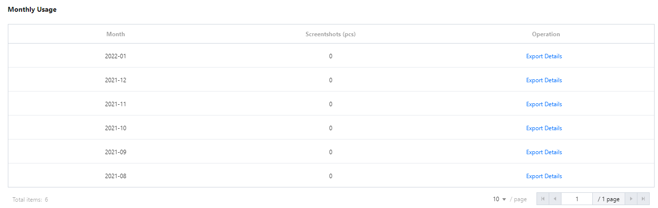Select the 2021-12 month cell

click(116, 80)
